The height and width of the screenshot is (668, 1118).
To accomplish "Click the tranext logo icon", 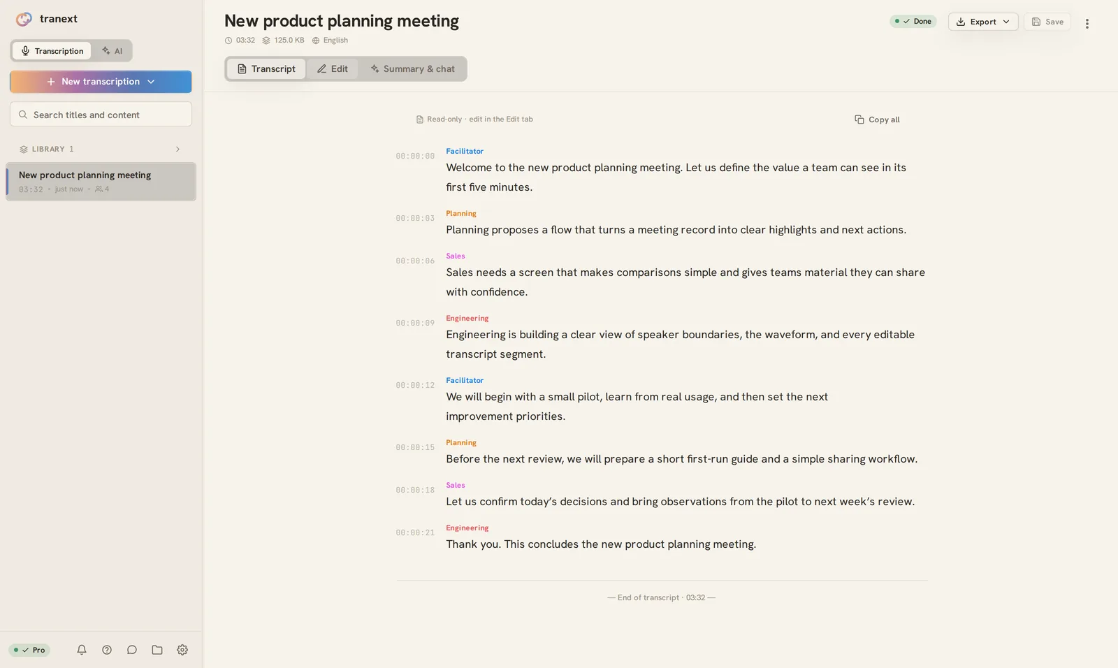I will pyautogui.click(x=24, y=19).
